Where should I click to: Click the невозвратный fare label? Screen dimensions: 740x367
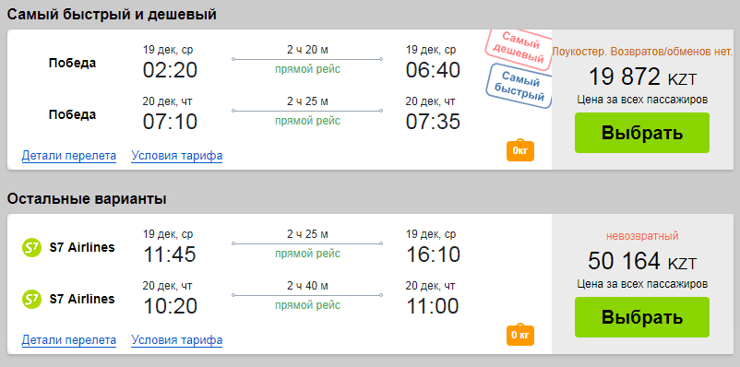642,236
